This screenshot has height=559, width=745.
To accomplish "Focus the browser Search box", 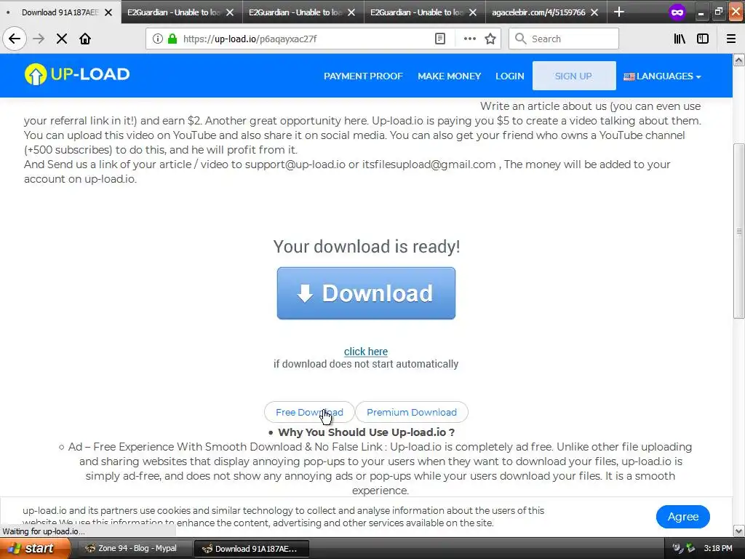I will 564,39.
